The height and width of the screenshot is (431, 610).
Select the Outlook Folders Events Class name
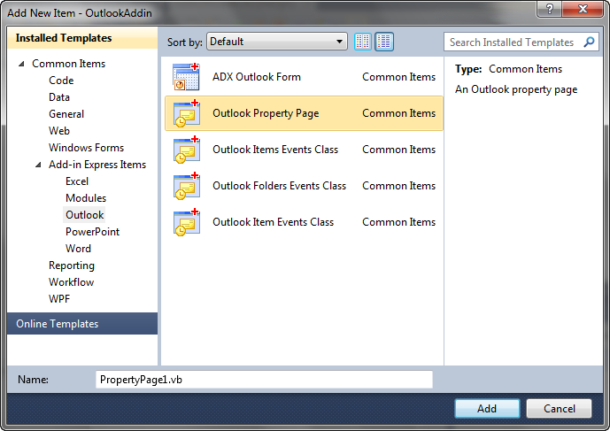coord(279,186)
